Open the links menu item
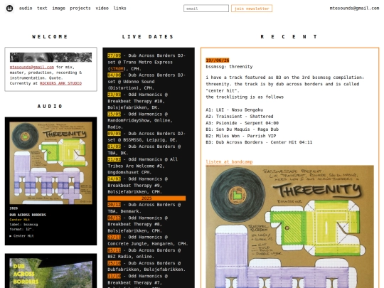The image size is (384, 288). [x=119, y=8]
